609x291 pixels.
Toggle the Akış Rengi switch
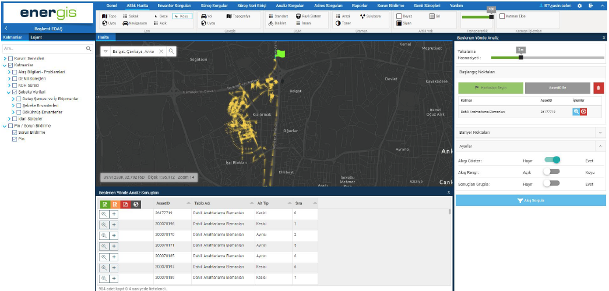[x=551, y=172]
